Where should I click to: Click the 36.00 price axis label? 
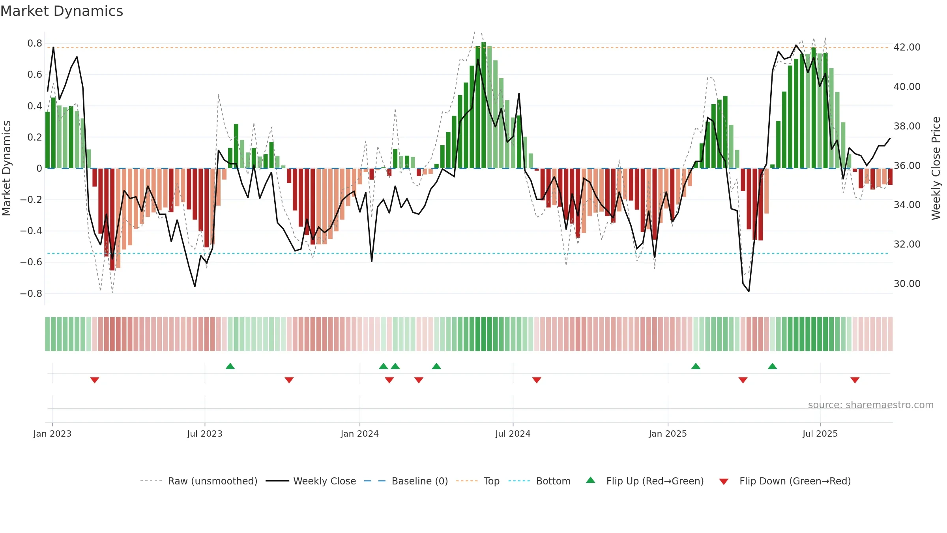click(907, 165)
